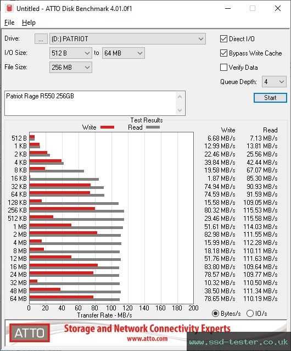The image size is (291, 351).
Task: Open the File menu
Action: point(9,23)
